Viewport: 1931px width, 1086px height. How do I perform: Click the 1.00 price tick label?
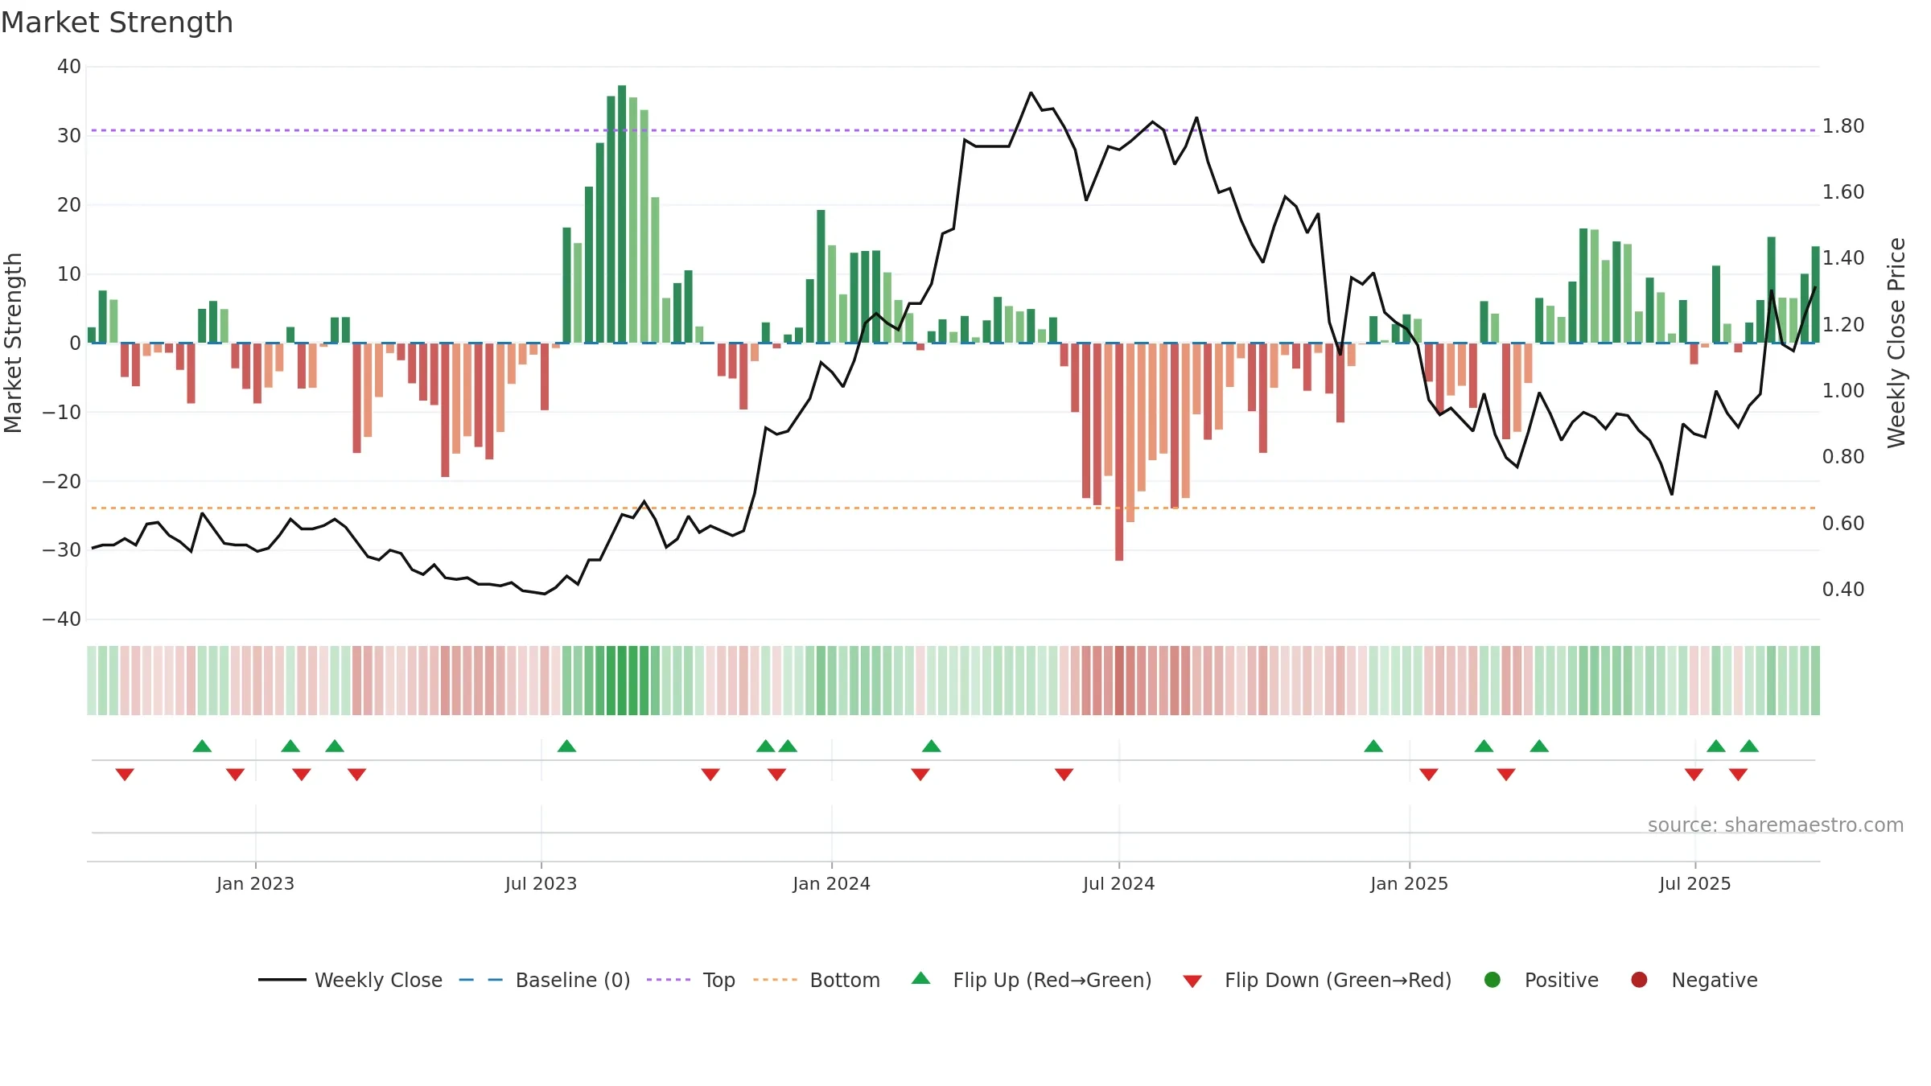[x=1843, y=391]
